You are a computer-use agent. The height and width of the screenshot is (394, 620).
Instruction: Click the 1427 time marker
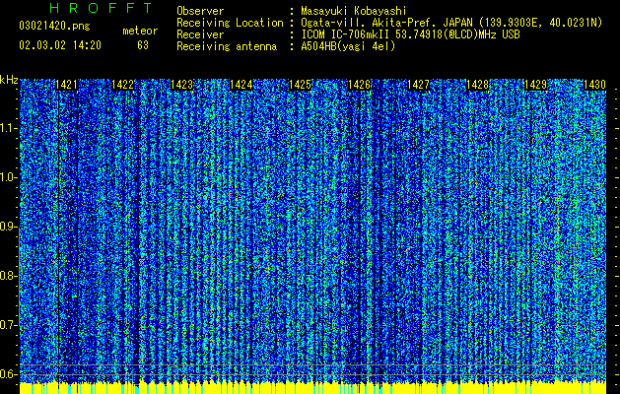tap(418, 85)
